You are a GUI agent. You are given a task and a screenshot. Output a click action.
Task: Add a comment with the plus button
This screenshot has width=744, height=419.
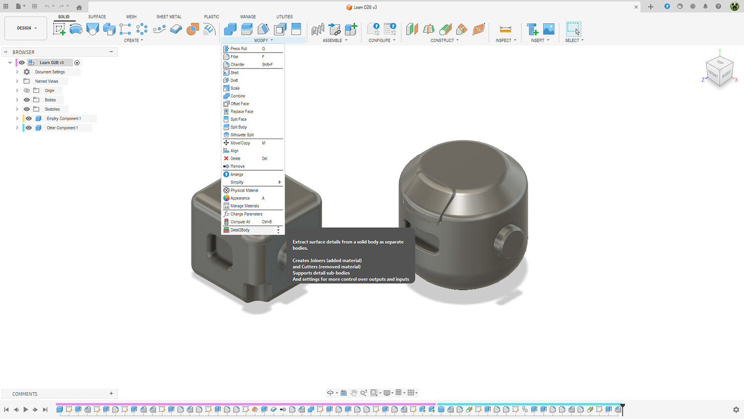point(111,393)
